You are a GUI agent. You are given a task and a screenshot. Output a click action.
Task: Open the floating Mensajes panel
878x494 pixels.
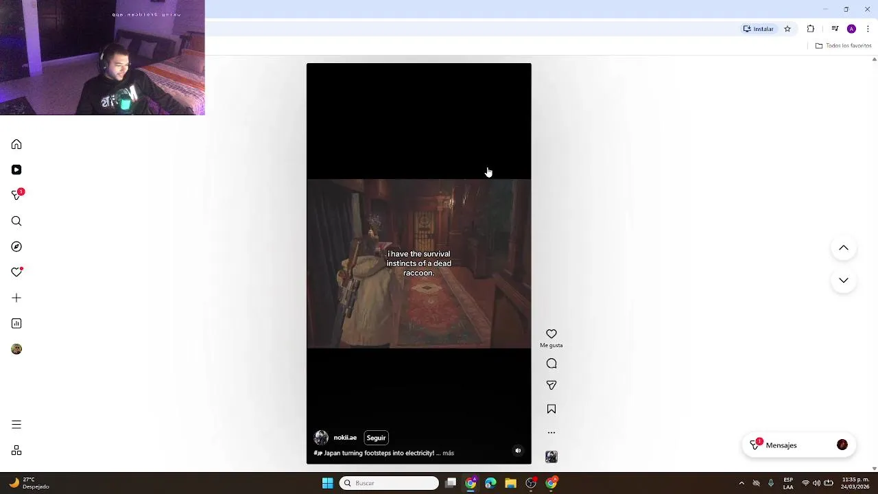[799, 445]
